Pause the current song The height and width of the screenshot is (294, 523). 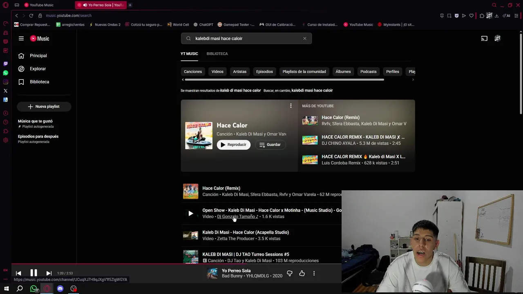pyautogui.click(x=34, y=273)
